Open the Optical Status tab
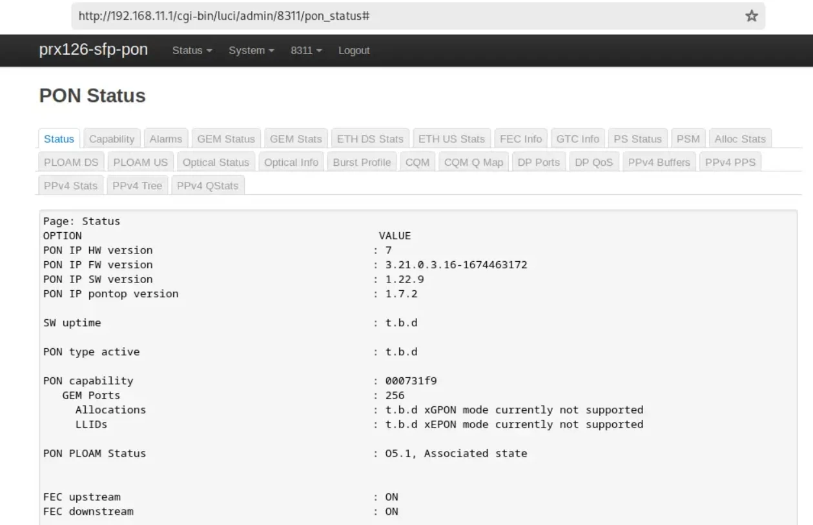This screenshot has width=813, height=525. tap(216, 163)
